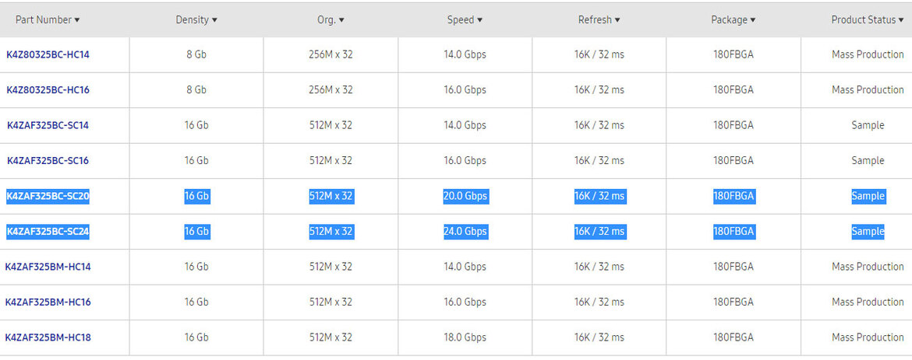
Task: Click Mass Production status in K4ZAF325BM-HC18 row
Action: click(x=868, y=338)
